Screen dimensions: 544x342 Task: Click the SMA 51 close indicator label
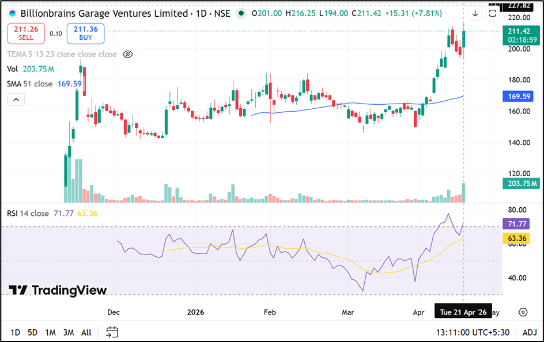coord(29,84)
